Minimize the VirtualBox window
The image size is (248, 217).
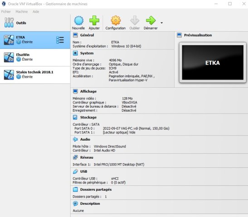pos(216,4)
